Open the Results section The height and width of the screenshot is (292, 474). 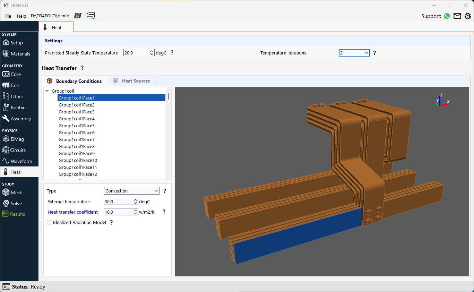(17, 214)
